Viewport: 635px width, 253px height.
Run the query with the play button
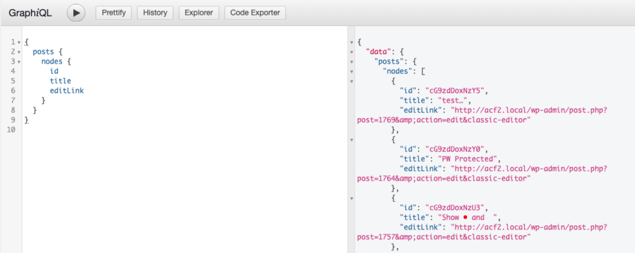coord(76,13)
